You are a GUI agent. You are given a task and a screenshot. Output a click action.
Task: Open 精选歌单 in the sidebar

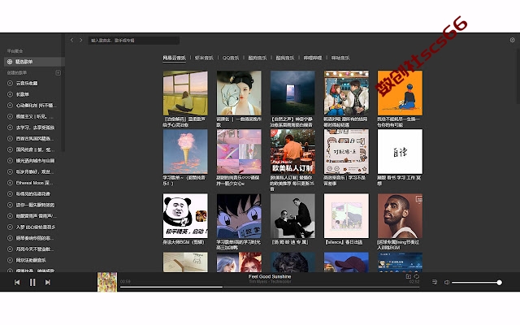(34, 62)
